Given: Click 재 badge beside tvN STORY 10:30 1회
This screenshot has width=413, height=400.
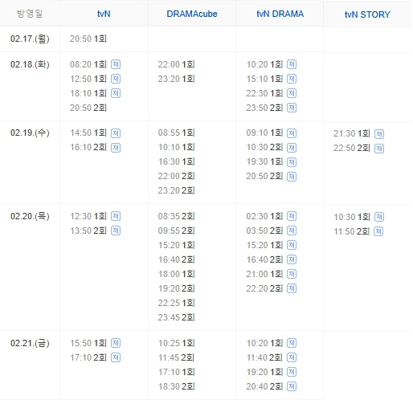Looking at the screenshot, I should (379, 217).
